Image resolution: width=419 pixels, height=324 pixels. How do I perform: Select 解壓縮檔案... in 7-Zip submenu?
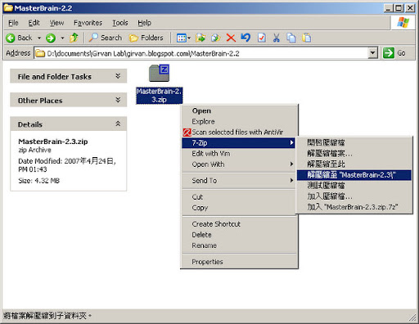(x=354, y=153)
